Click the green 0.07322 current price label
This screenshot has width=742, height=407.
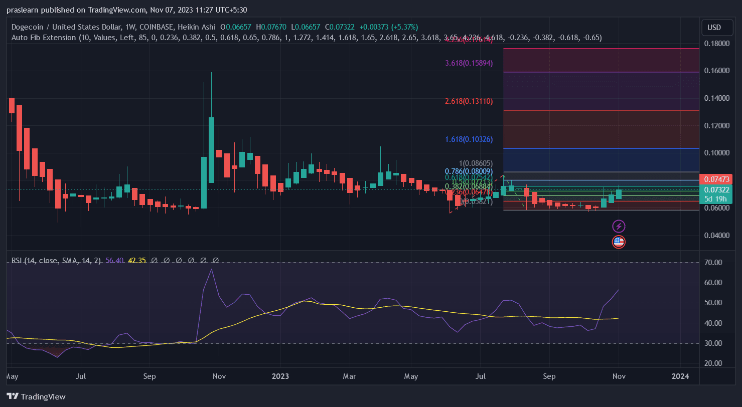718,189
